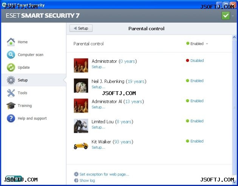Select Computer scan in the sidebar
238x186 pixels.
coord(31,55)
